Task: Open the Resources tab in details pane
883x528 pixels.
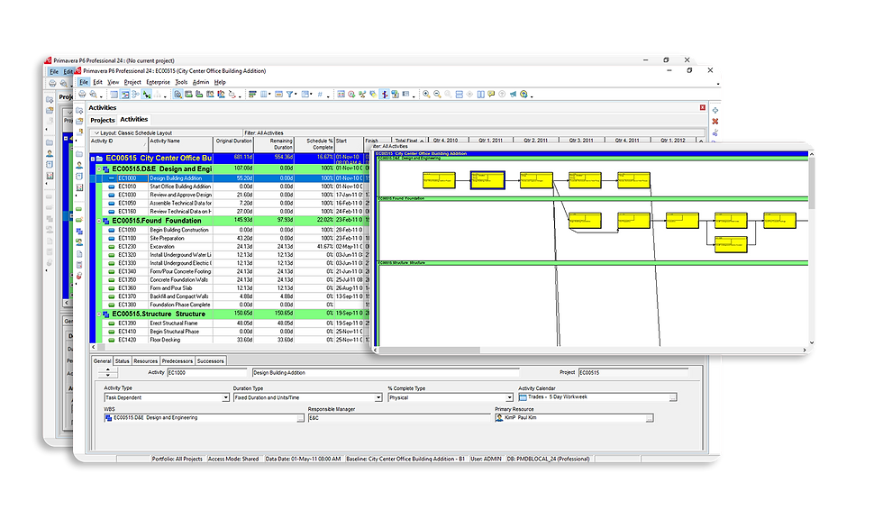Action: pyautogui.click(x=145, y=360)
